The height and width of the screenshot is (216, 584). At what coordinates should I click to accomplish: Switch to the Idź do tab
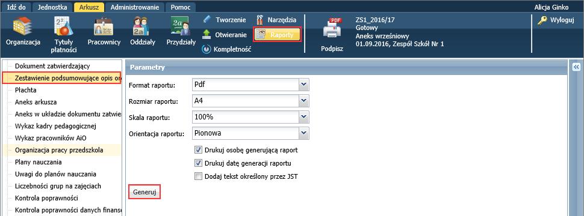(16, 7)
